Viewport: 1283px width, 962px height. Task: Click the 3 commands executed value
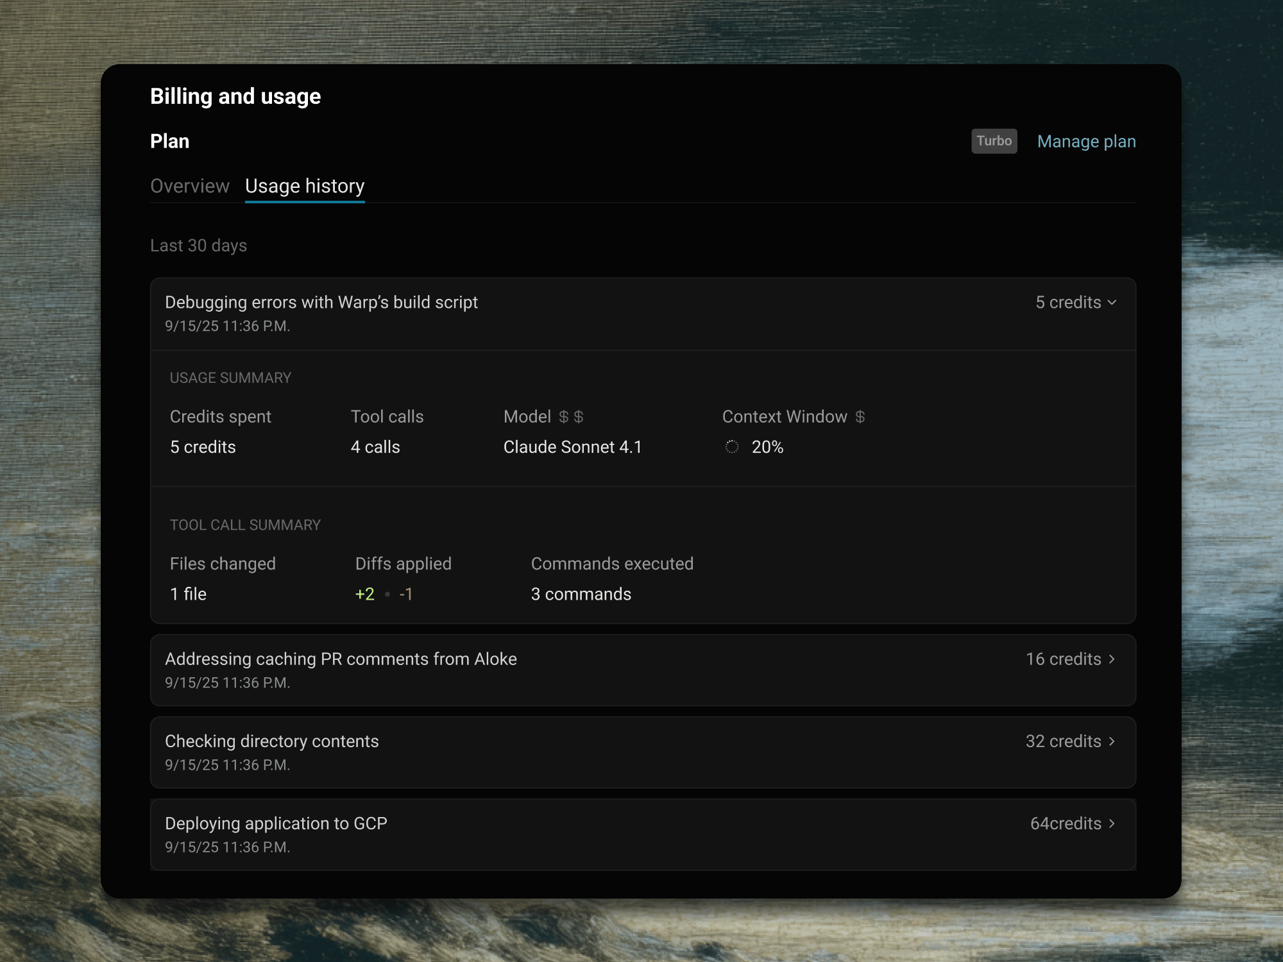[581, 595]
